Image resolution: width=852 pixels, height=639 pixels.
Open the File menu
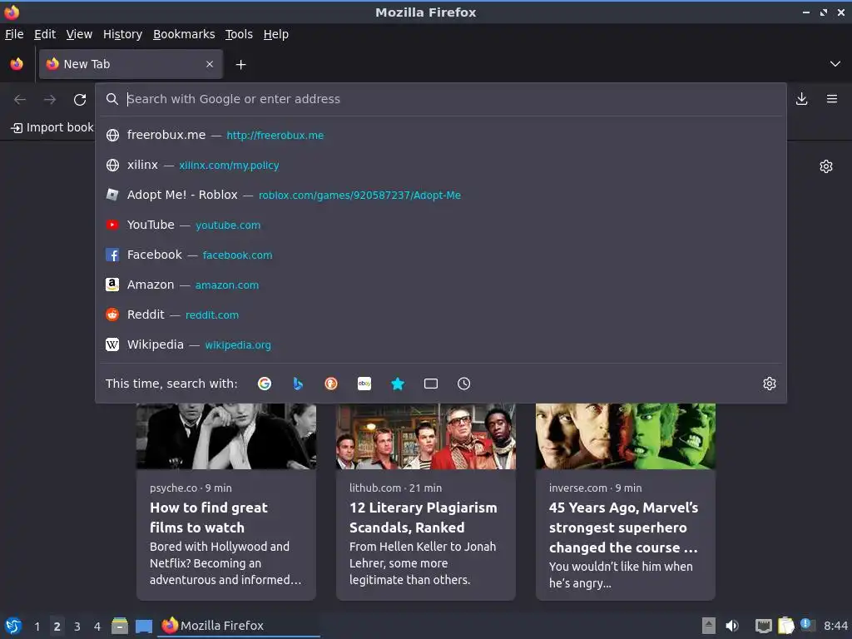pos(14,34)
